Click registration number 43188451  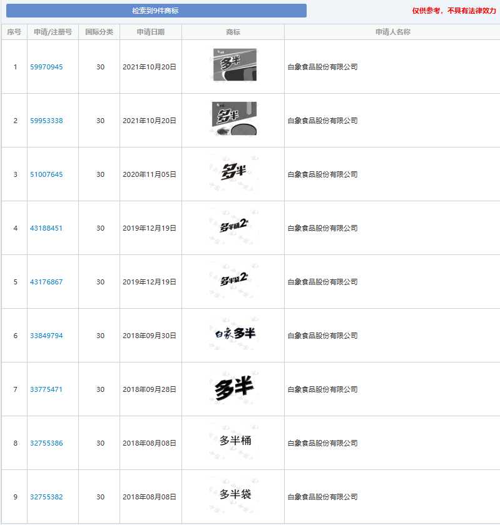pos(46,228)
